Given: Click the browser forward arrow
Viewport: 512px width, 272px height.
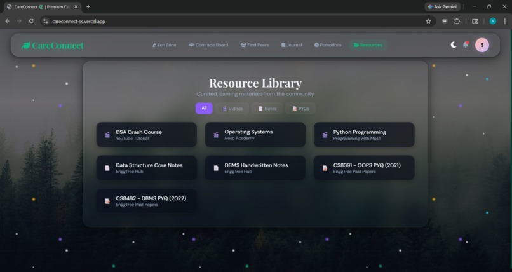Looking at the screenshot, I should (x=19, y=21).
